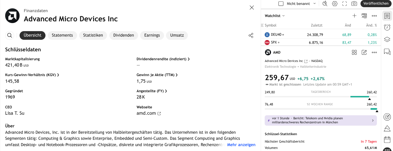Take a chart snapshot with camera icon
Screen dimensions: 393x151
click(x=354, y=4)
